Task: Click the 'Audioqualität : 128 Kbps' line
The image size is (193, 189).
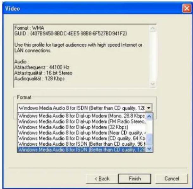Action: pos(39,79)
